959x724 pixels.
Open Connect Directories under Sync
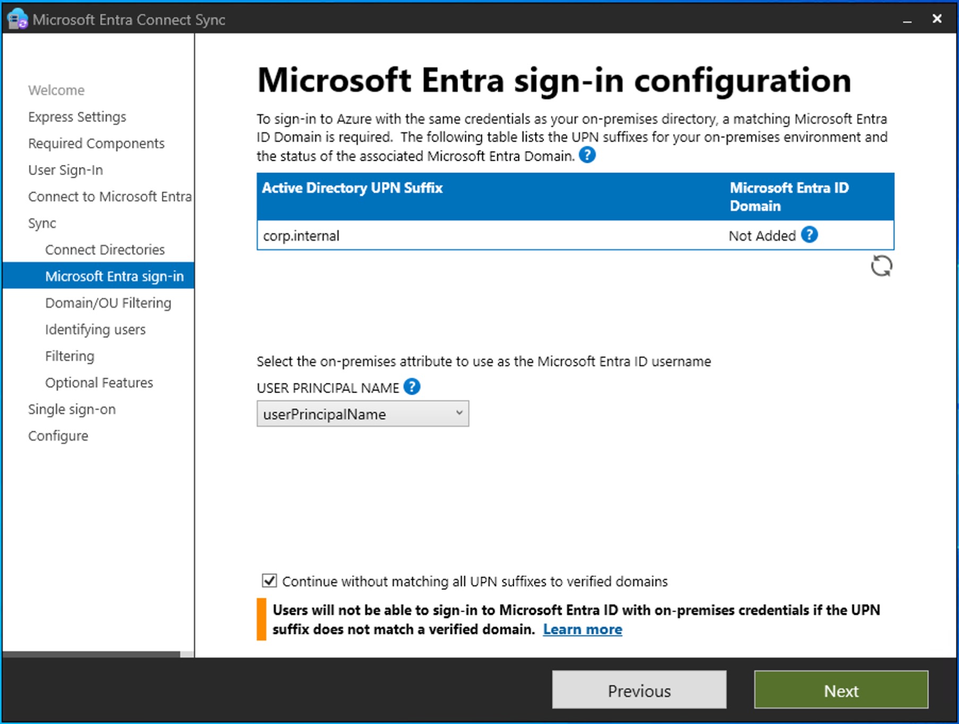pos(105,249)
